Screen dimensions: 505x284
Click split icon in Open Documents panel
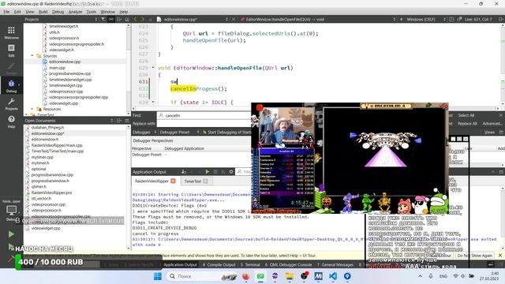(119, 121)
